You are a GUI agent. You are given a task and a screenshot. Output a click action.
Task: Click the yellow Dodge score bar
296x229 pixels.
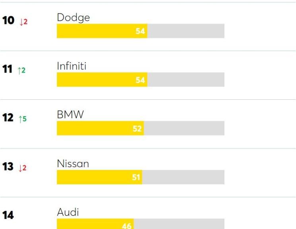(x=102, y=31)
